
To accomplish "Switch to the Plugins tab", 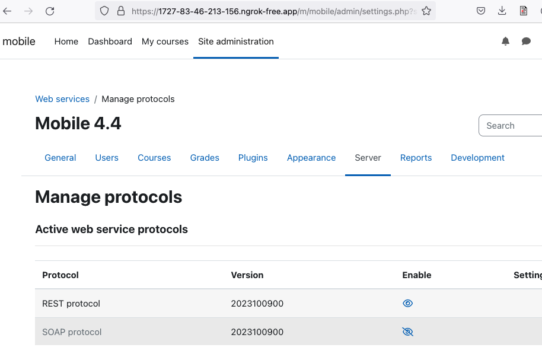I will click(x=253, y=158).
